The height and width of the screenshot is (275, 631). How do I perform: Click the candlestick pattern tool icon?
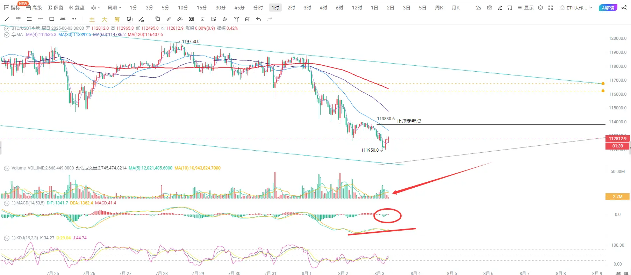(x=191, y=19)
